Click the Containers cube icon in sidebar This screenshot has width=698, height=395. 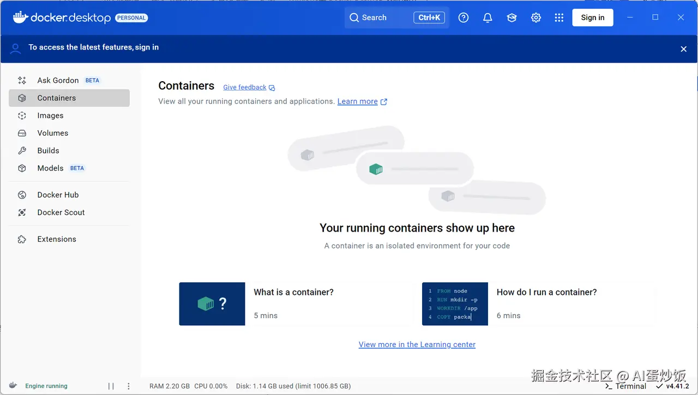[22, 98]
